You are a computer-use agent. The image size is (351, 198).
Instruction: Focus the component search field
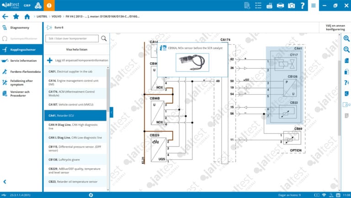(72, 38)
